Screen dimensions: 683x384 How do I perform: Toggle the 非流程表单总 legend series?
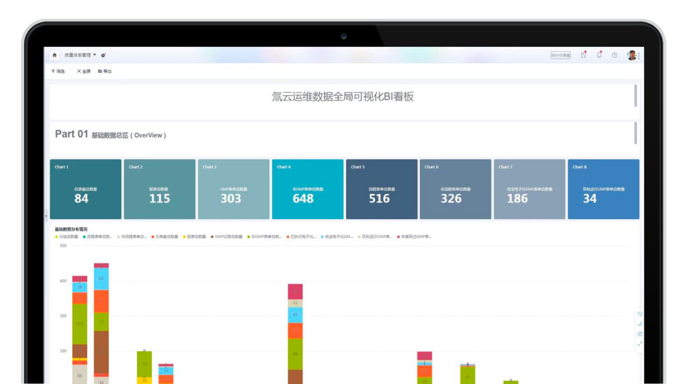[x=132, y=237]
